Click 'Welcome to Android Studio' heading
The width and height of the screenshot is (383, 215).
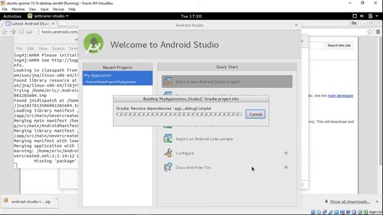click(x=165, y=45)
